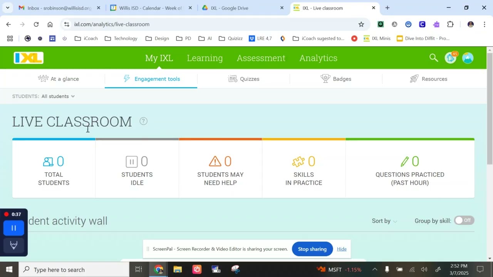Viewport: 493px width, 277px height.
Task: Open Task View on the taskbar
Action: coord(139,269)
